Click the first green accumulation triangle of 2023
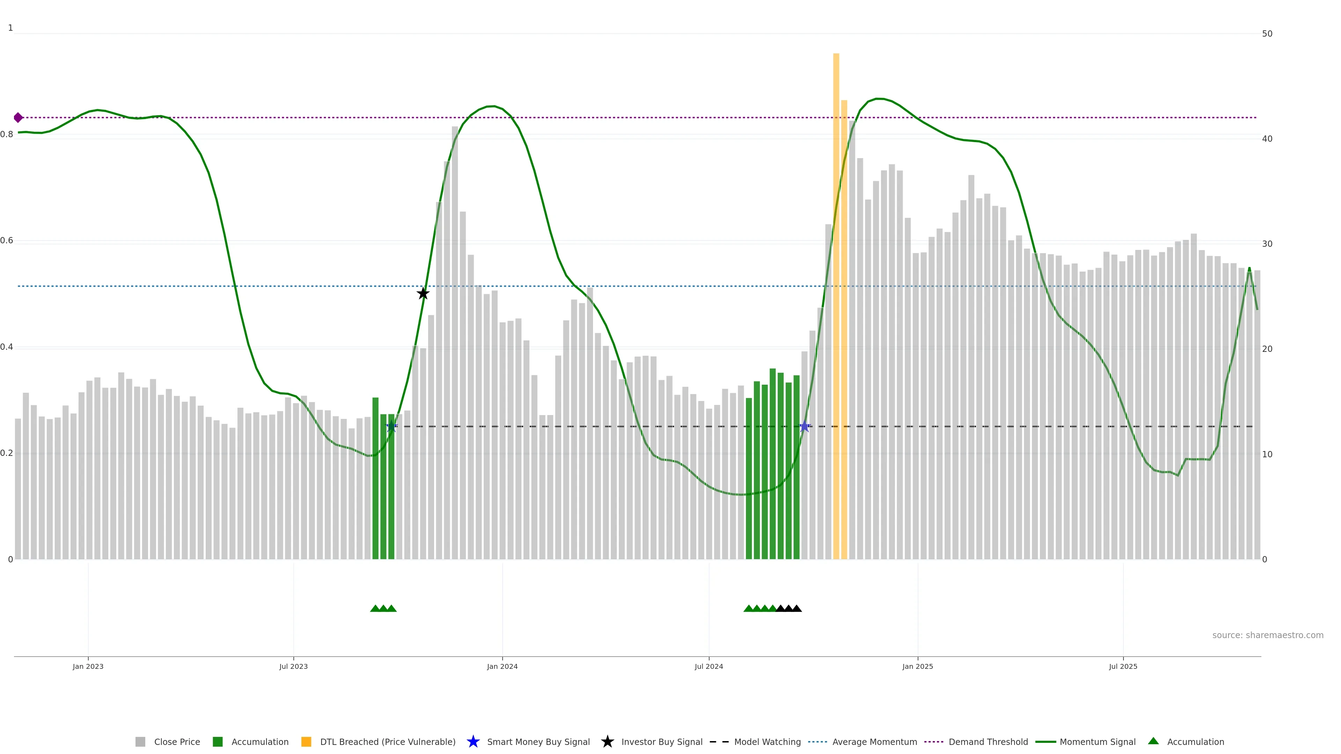 point(375,608)
